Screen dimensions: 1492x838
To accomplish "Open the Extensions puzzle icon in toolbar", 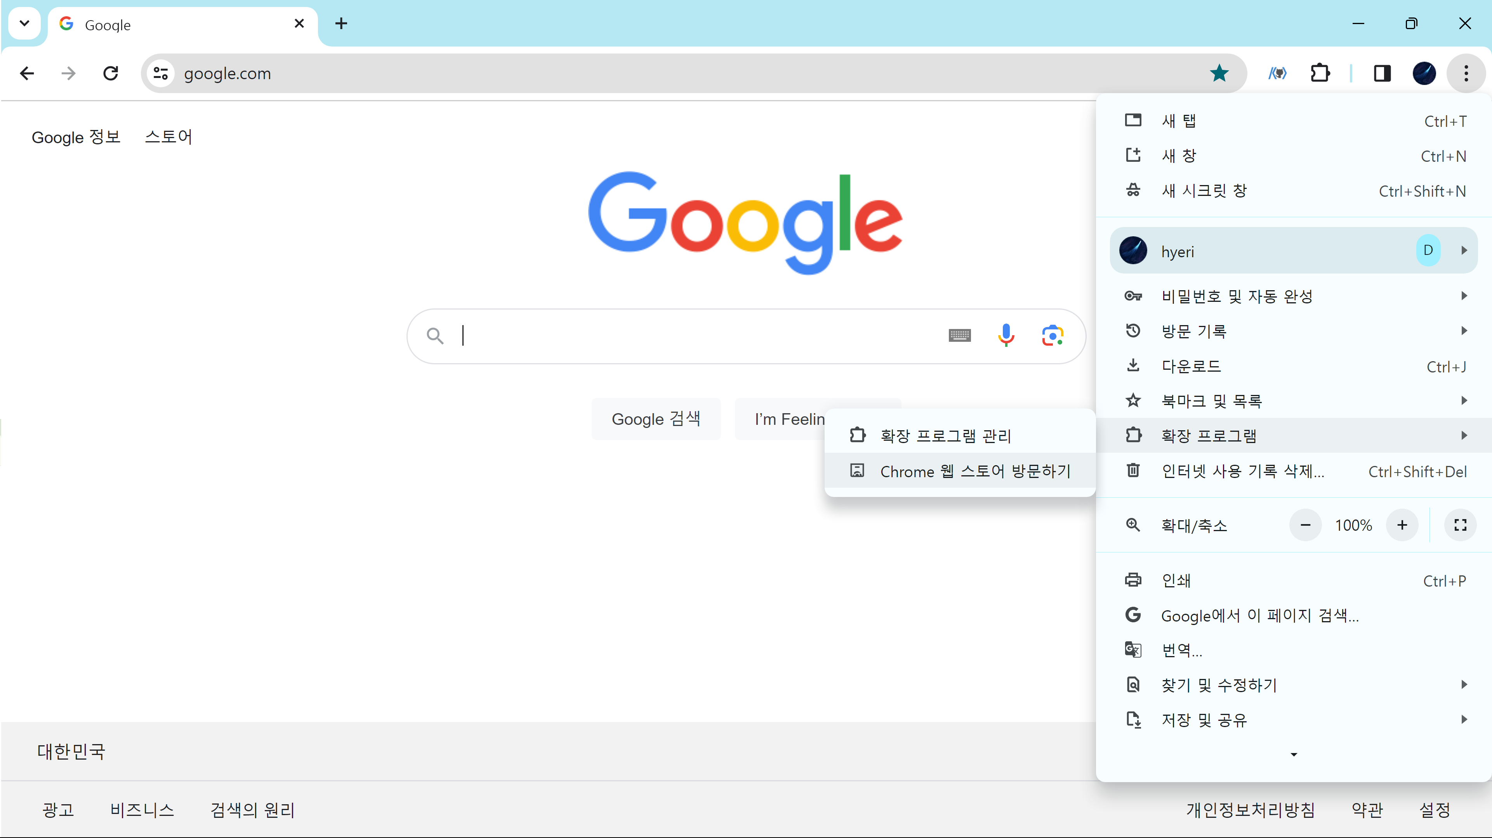I will pyautogui.click(x=1320, y=73).
